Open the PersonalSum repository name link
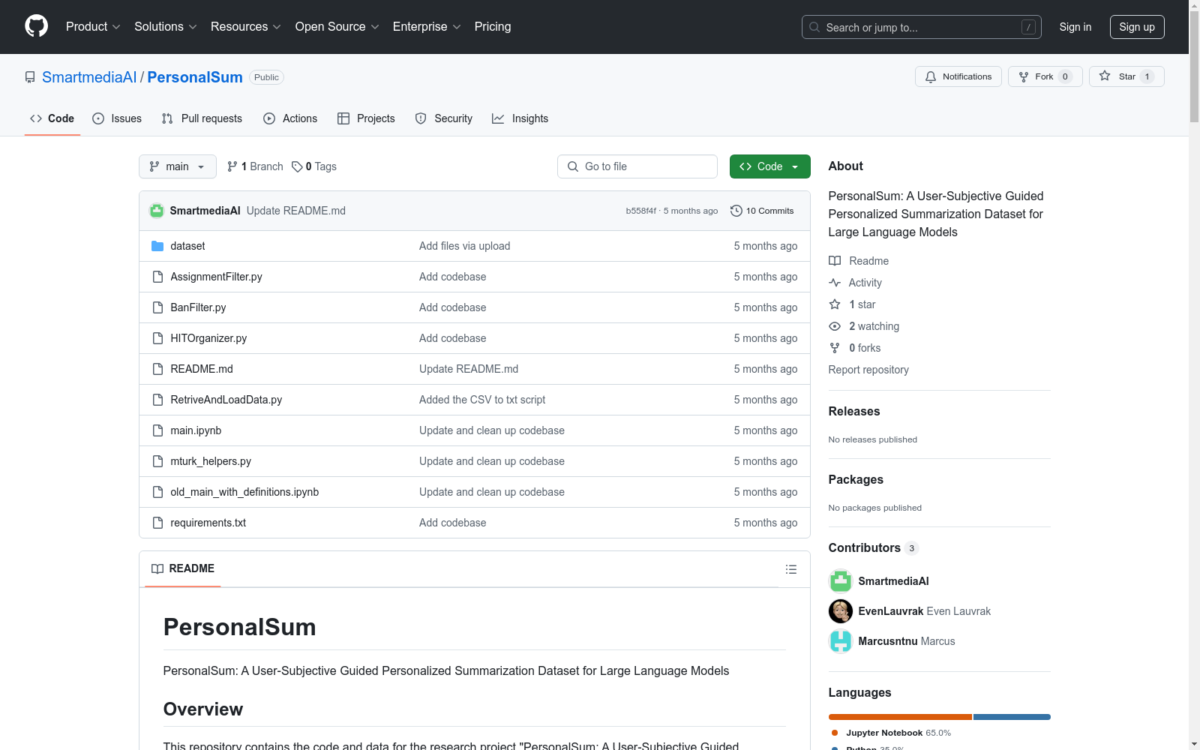Viewport: 1200px width, 750px height. tap(195, 77)
